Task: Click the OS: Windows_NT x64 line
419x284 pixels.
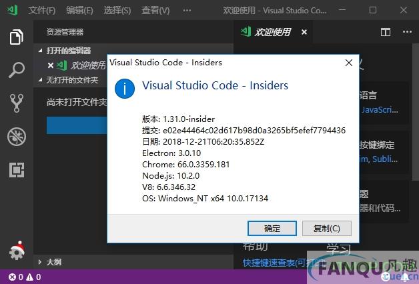Action: [x=205, y=199]
